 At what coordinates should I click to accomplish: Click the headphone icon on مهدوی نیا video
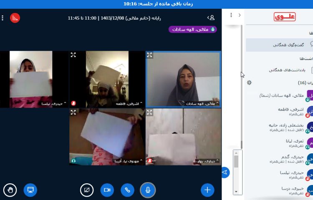[73, 160]
